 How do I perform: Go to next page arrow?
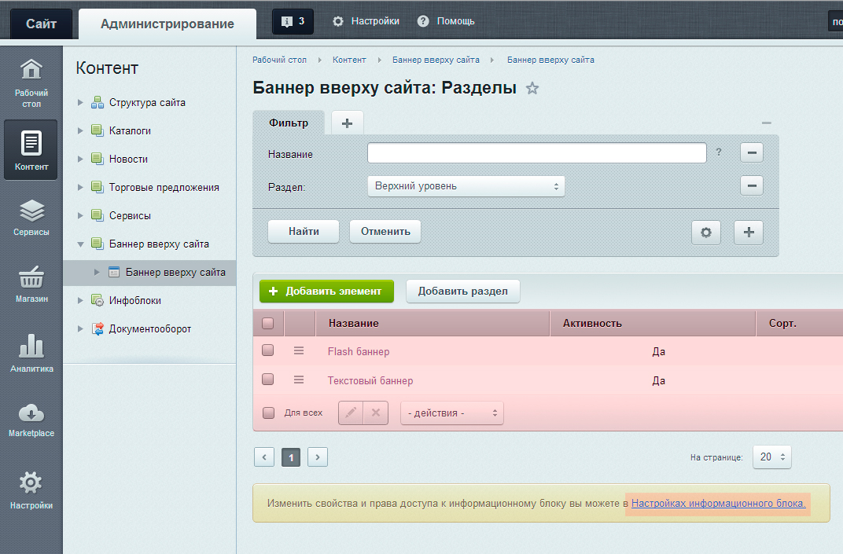point(318,457)
